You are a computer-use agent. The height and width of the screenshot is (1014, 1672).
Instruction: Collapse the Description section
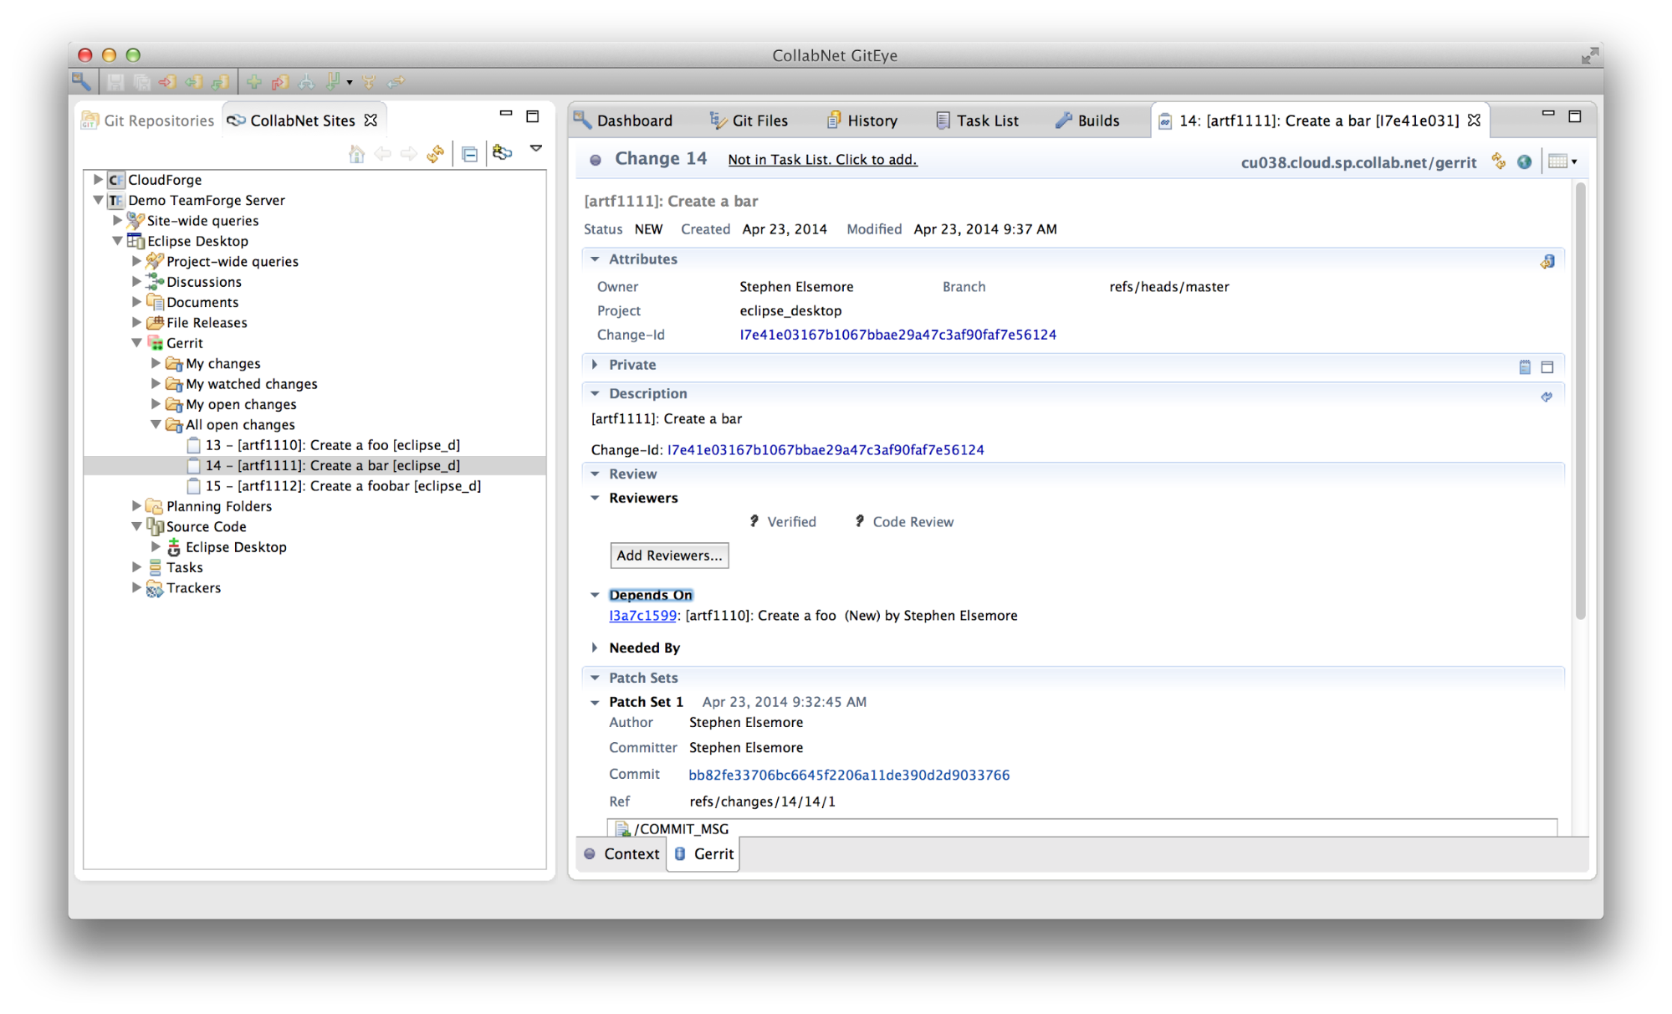tap(595, 393)
